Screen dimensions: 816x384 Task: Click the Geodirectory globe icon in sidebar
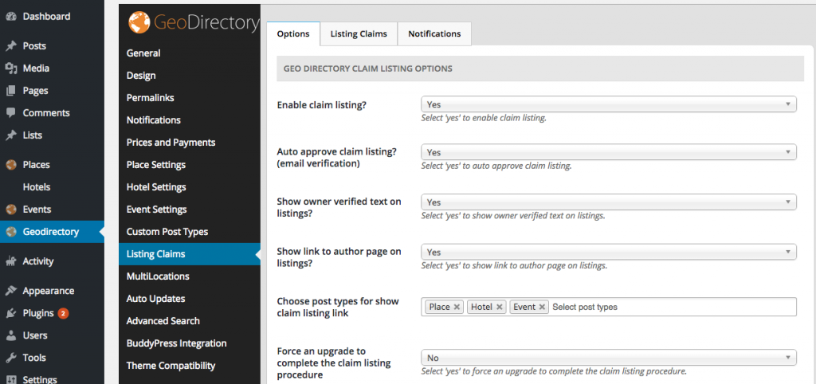point(11,232)
